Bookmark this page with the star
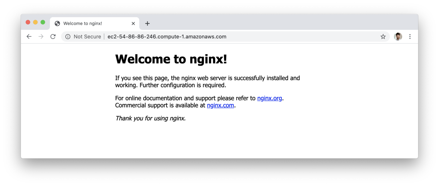Viewport: 439px width, 186px height. pos(383,37)
